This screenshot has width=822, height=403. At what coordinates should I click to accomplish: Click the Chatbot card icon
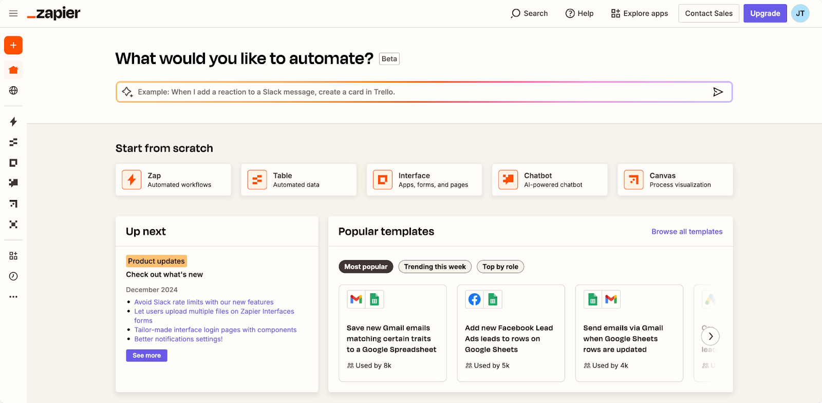pyautogui.click(x=508, y=179)
